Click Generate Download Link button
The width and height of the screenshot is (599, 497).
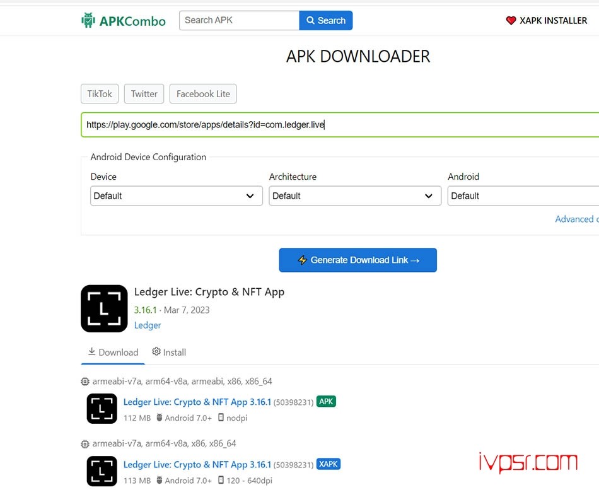358,260
